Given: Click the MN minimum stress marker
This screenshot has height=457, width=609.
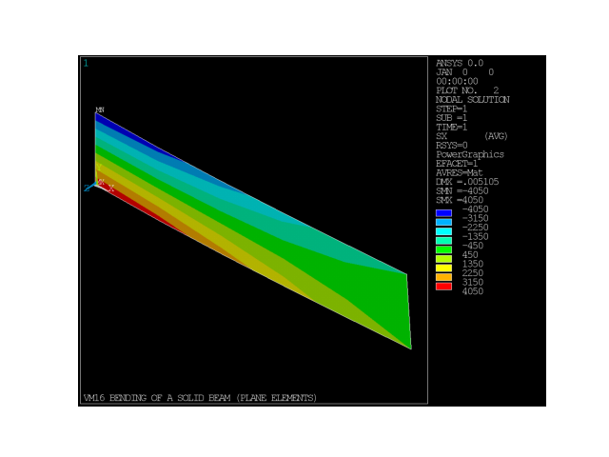Looking at the screenshot, I should [99, 110].
